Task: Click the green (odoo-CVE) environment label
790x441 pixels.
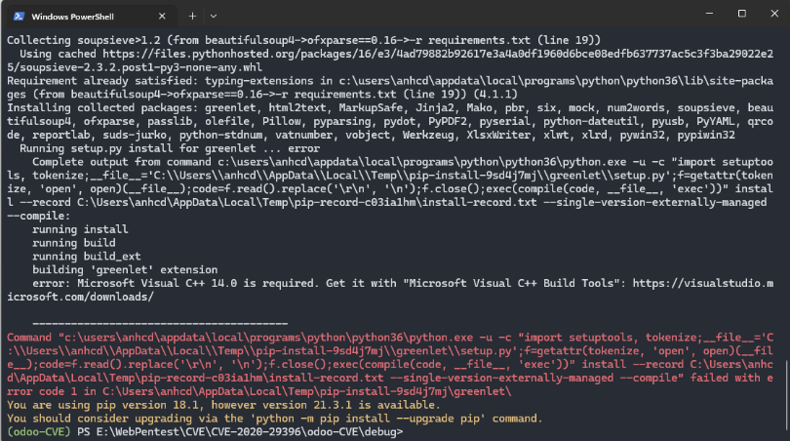Action: pos(37,431)
